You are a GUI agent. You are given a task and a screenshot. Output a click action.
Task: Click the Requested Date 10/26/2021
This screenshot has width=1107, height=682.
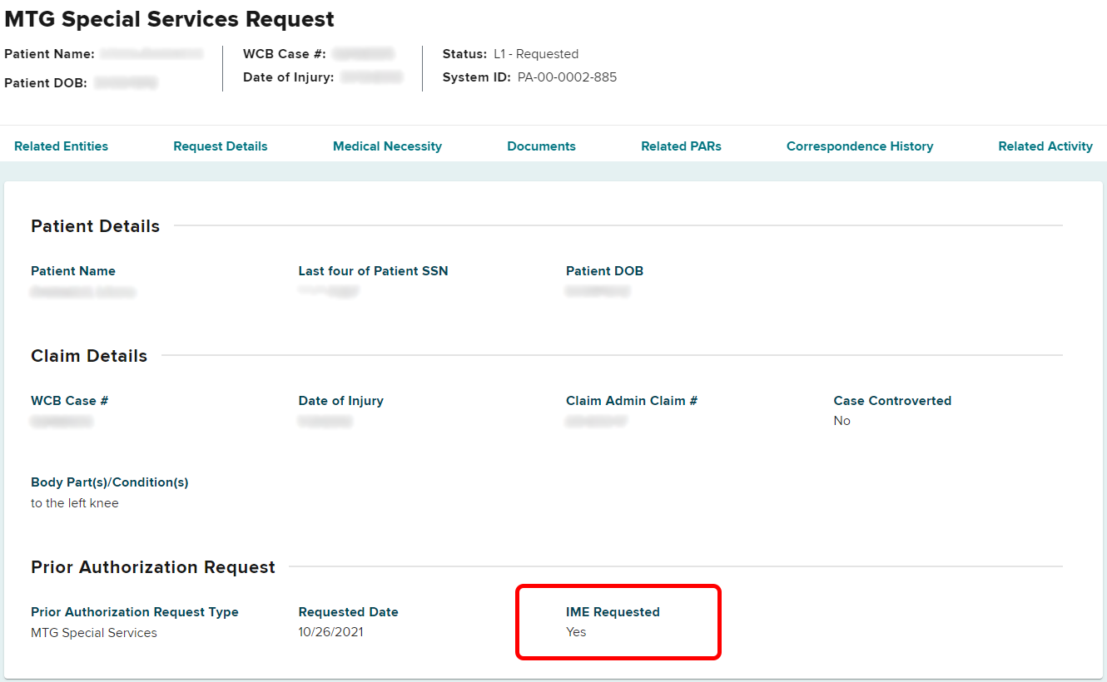pyautogui.click(x=330, y=632)
